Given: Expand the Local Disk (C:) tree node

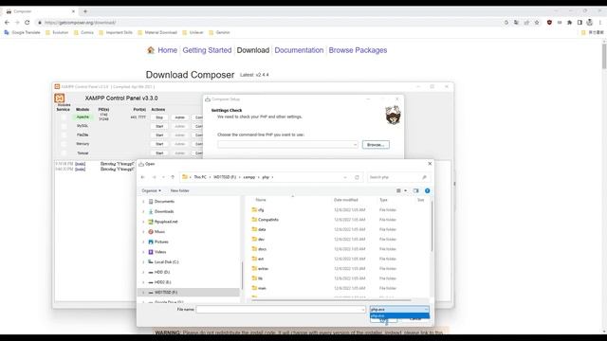Looking at the screenshot, I should [143, 262].
